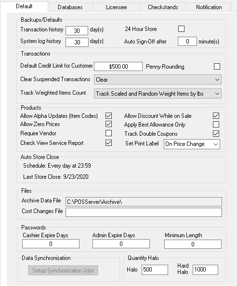Go to the Notification tab
The image size is (237, 286).
point(209,7)
